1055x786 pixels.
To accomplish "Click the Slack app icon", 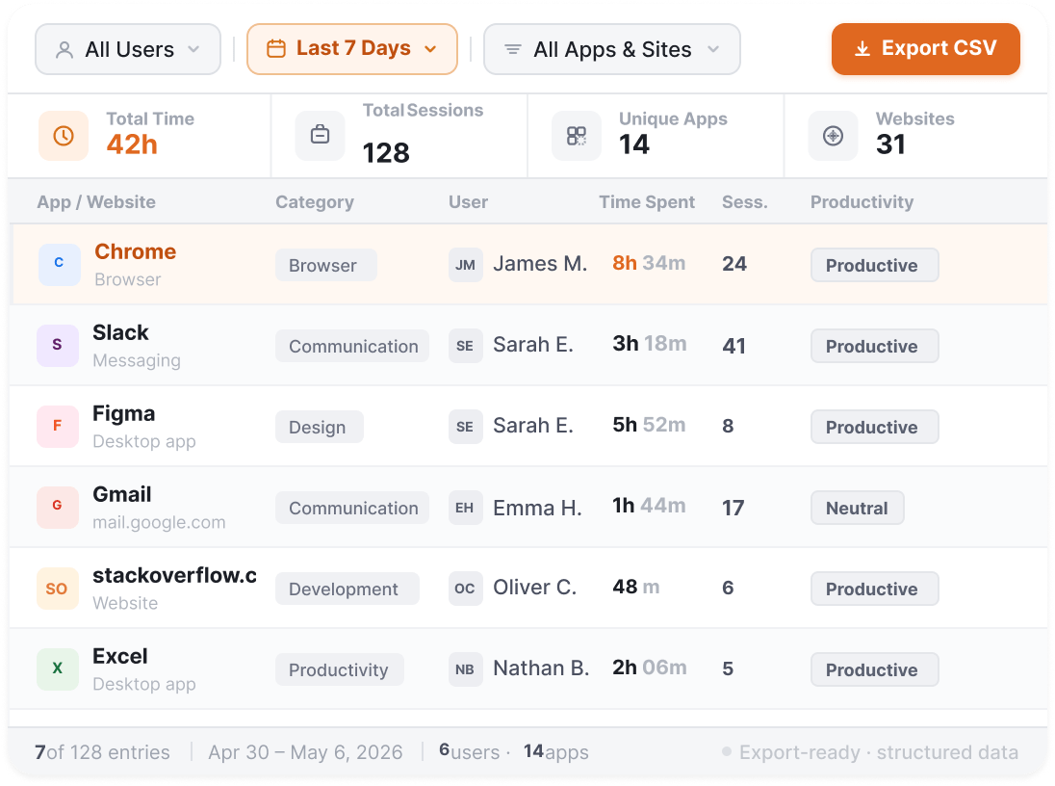I will tap(57, 346).
